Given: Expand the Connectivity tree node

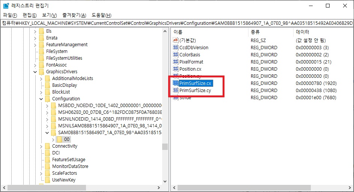Looking at the screenshot, I should coord(41,147).
